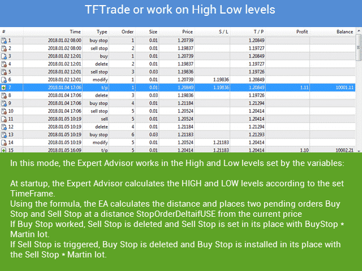The image size is (362, 271).
Task: Sort the table by Time column header
Action: (x=75, y=32)
